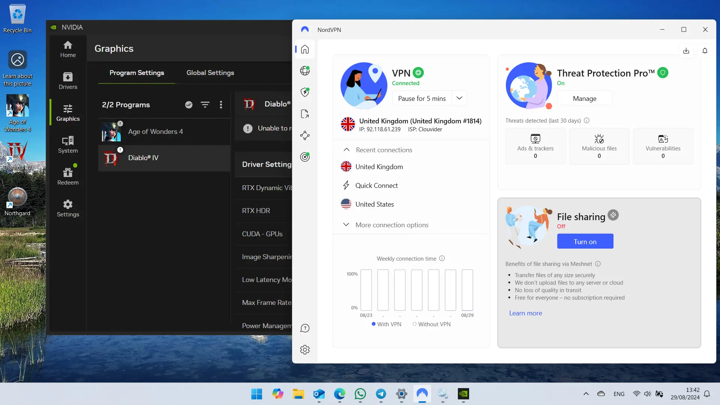Open Diablo IV desktop shortcut
720x405 pixels.
click(x=17, y=156)
